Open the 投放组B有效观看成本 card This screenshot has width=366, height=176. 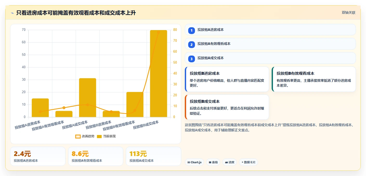click(313, 79)
